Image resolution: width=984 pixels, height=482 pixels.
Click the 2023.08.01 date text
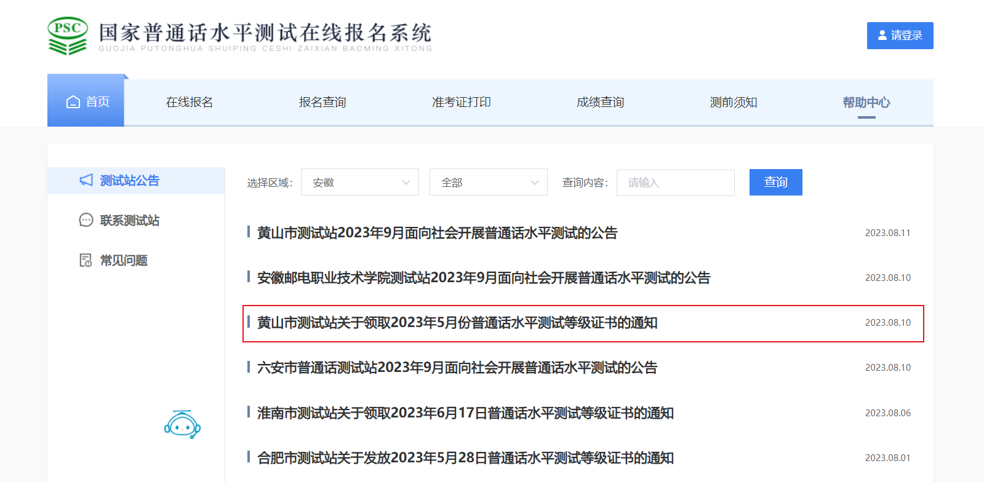[888, 458]
